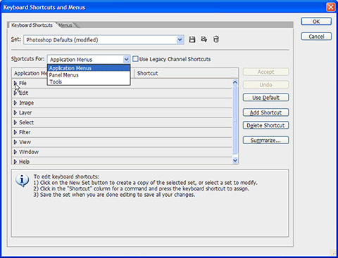Select the Layer row label

pos(25,112)
